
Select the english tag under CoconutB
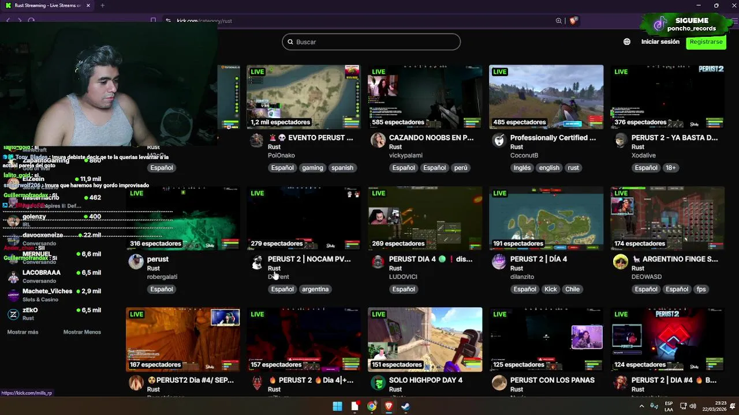click(x=549, y=168)
